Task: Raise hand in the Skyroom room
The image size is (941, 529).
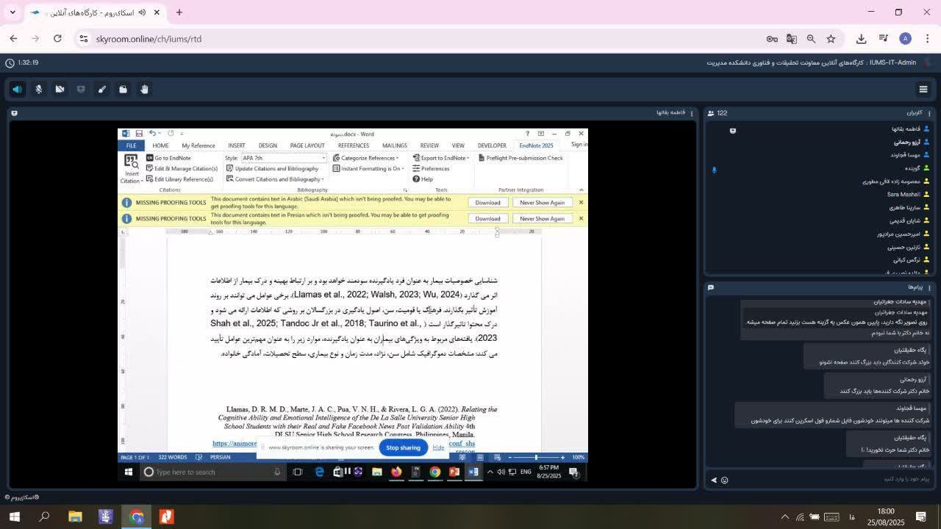Action: click(144, 89)
